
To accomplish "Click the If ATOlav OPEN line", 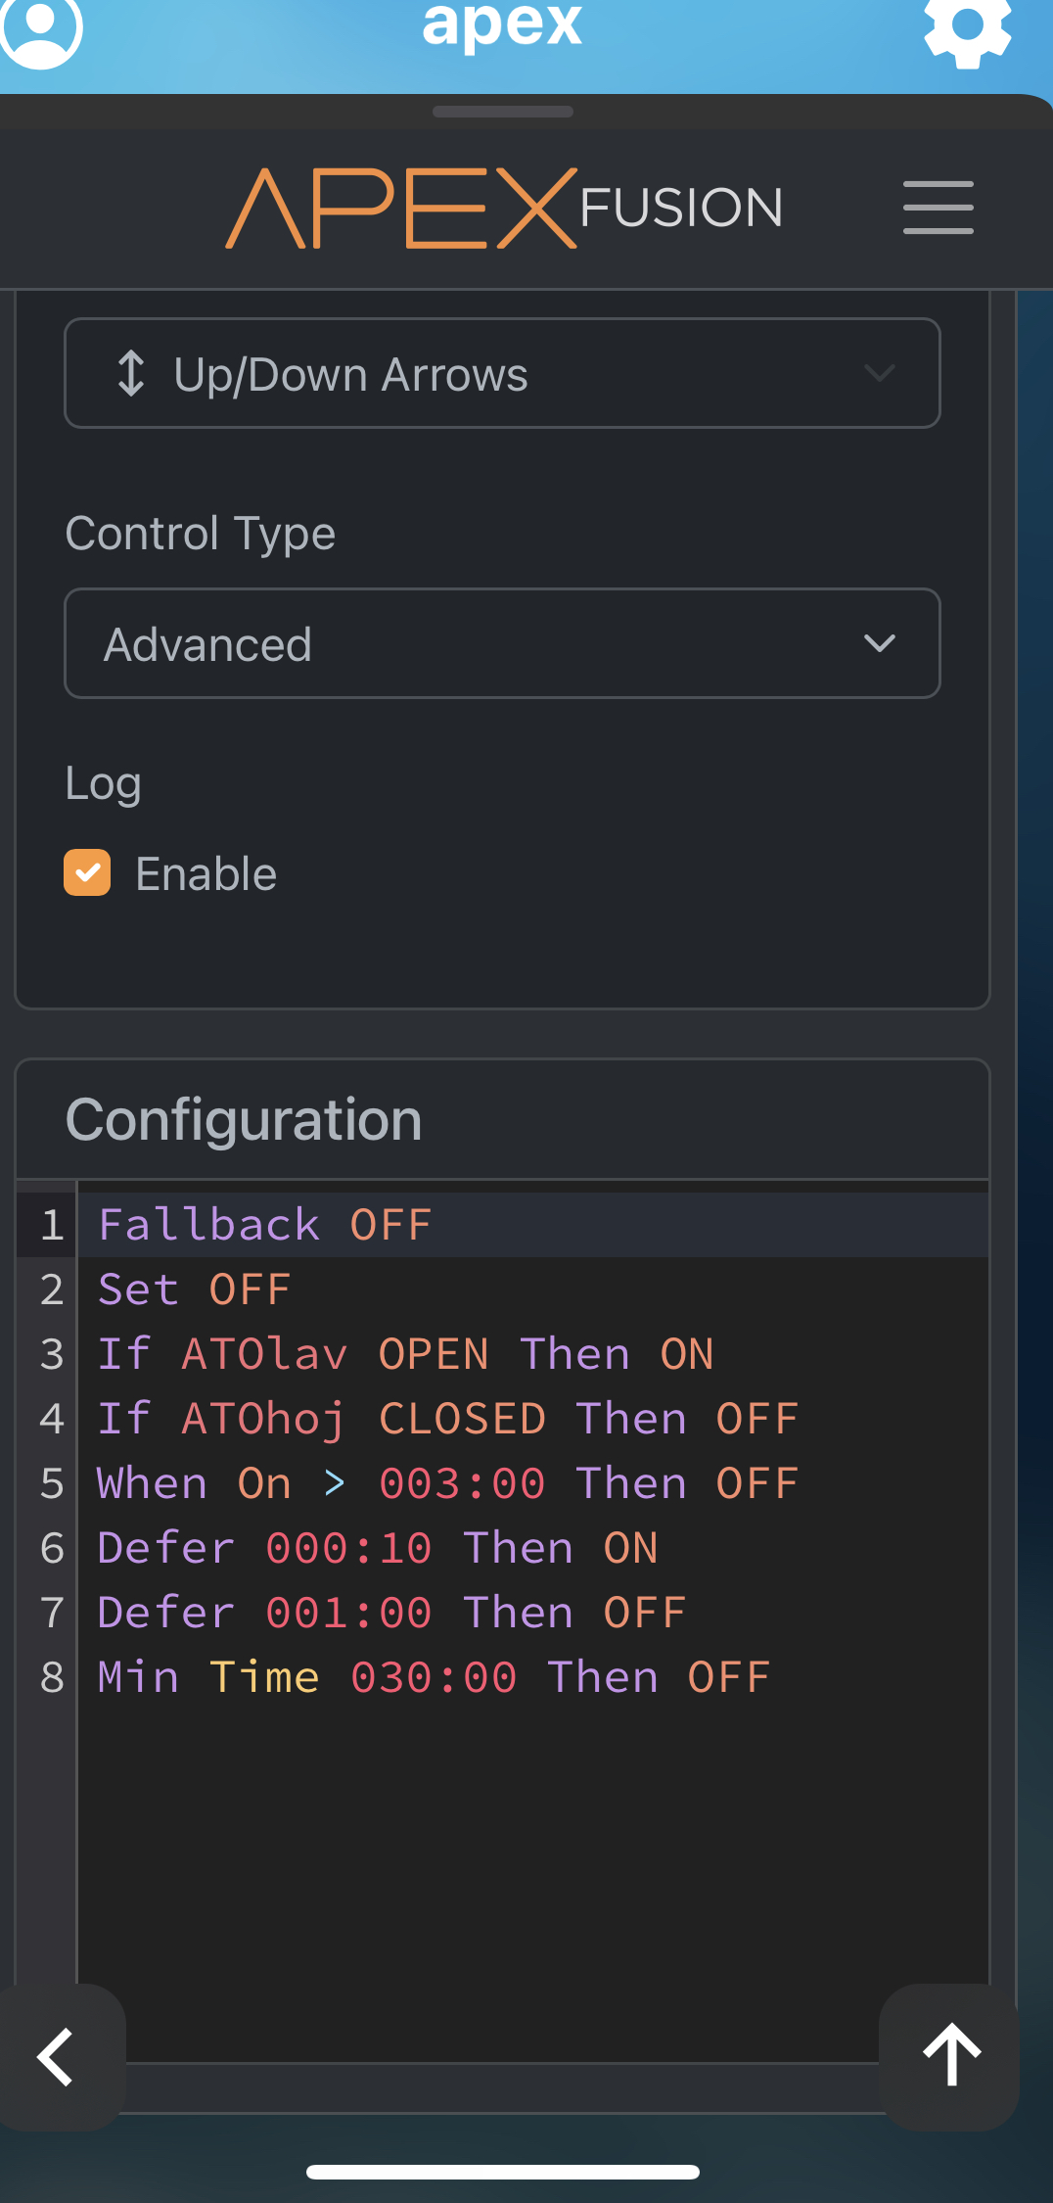I will tap(405, 1354).
